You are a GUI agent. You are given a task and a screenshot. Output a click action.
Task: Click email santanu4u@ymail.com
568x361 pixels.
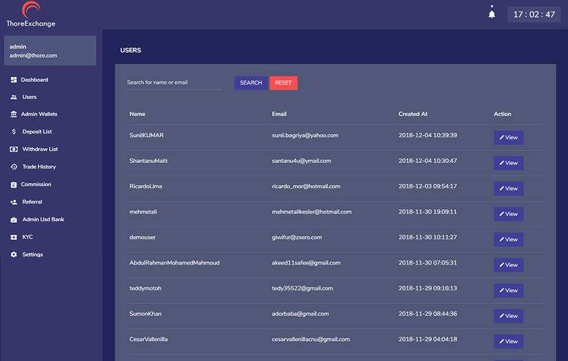[x=302, y=161]
